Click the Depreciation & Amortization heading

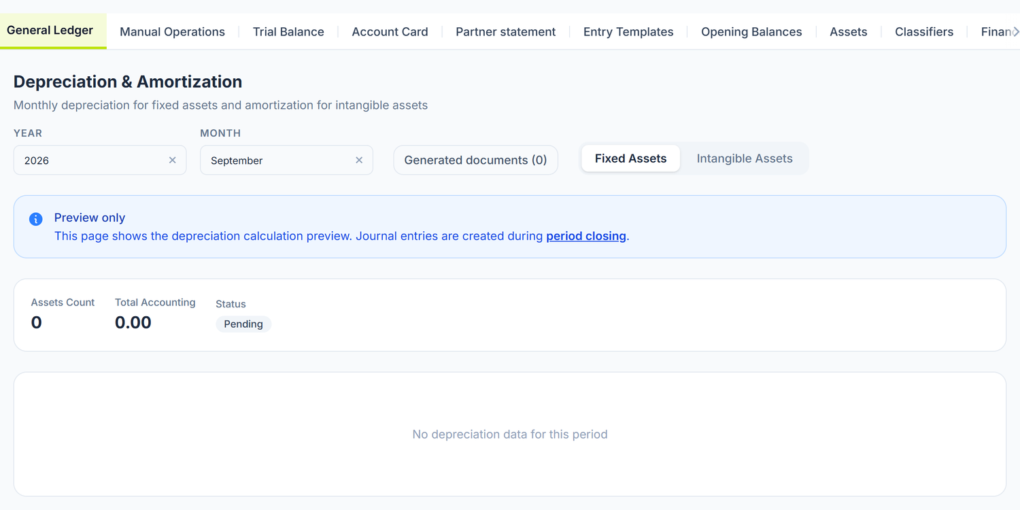point(128,82)
